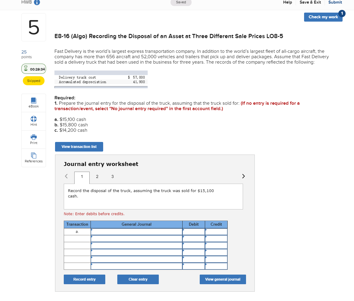Open the References resource
This screenshot has width=354, height=301.
click(x=33, y=156)
